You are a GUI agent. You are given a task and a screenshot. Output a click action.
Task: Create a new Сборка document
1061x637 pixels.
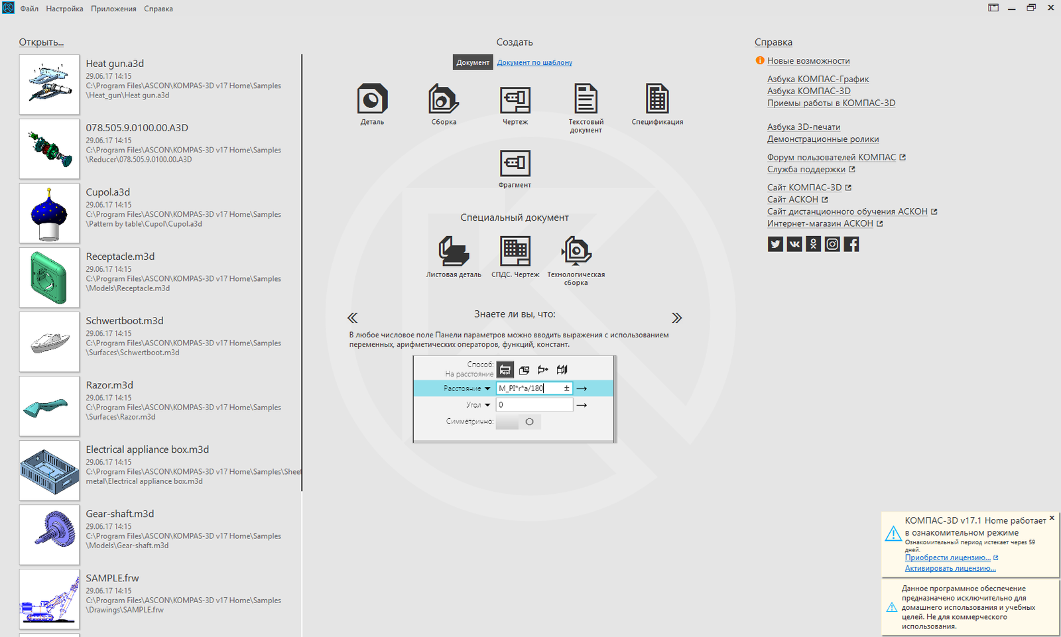[x=444, y=99]
